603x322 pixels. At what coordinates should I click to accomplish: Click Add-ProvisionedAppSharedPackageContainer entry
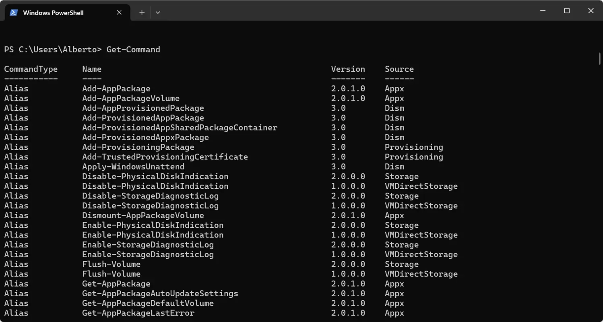pos(180,128)
